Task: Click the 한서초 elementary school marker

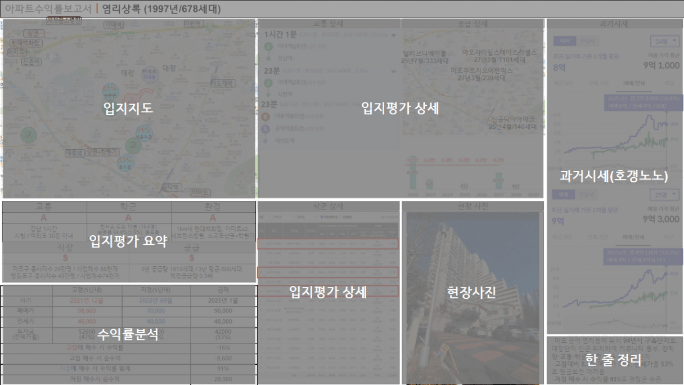Action: click(149, 74)
